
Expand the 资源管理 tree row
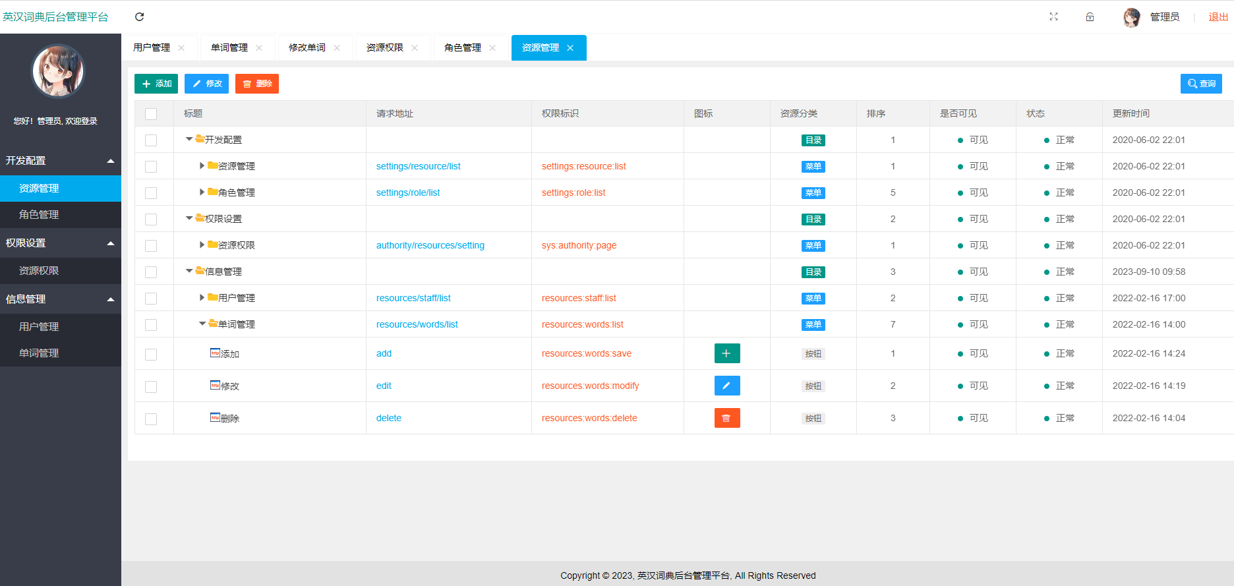[202, 165]
